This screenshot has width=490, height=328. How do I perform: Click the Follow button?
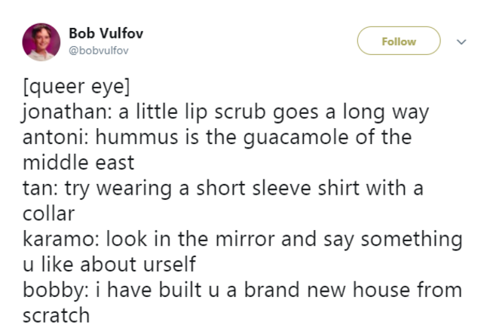click(x=399, y=41)
